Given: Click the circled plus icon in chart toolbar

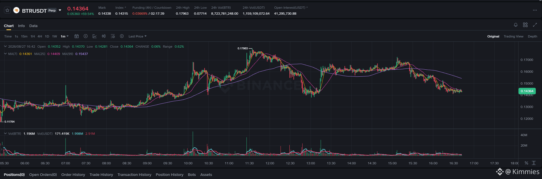Looking at the screenshot, I should (86, 36).
